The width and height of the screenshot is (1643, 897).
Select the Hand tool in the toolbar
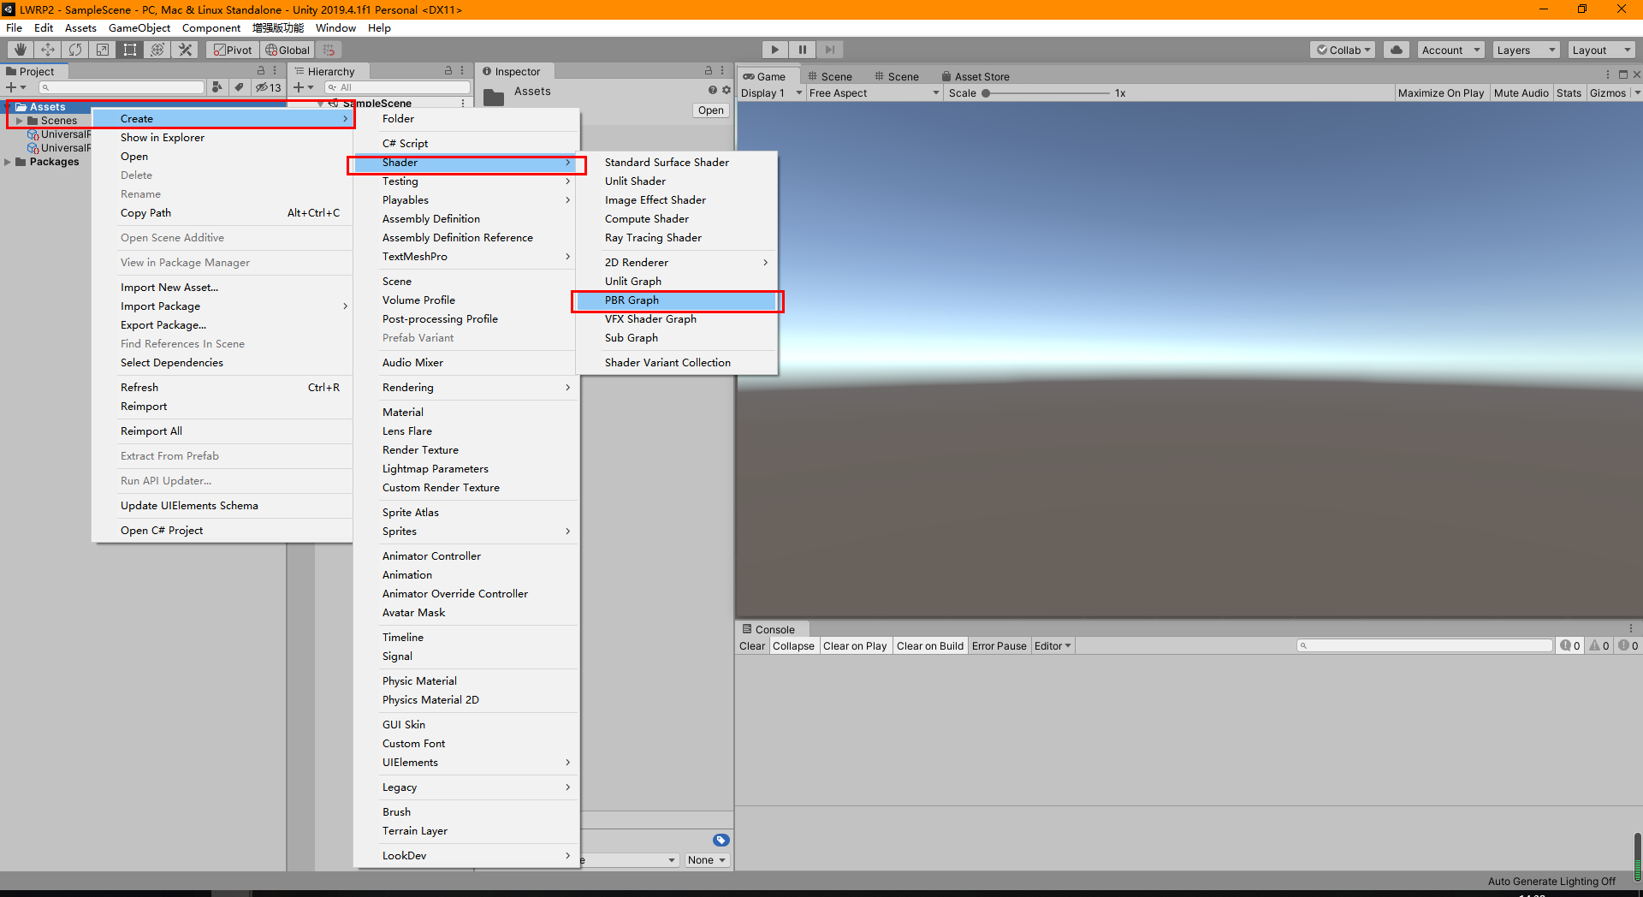click(19, 50)
